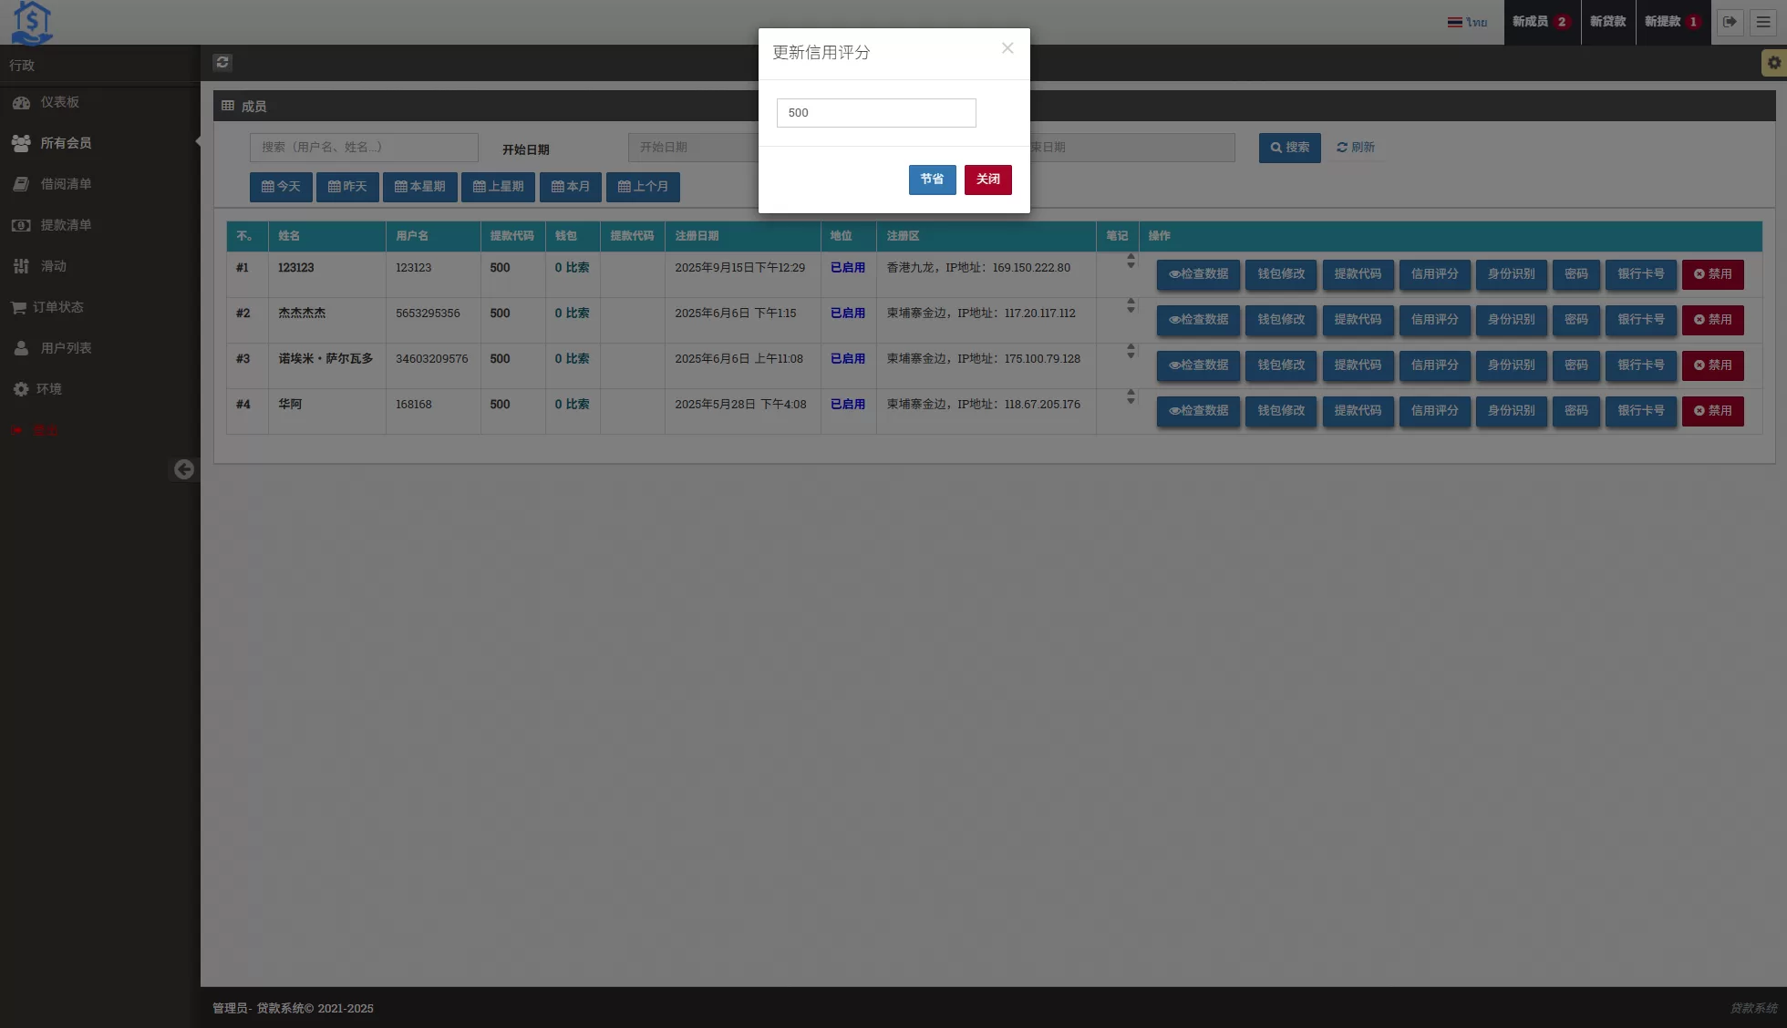1787x1028 pixels.
Task: Click the logout arrow icon in header
Action: click(x=1730, y=22)
